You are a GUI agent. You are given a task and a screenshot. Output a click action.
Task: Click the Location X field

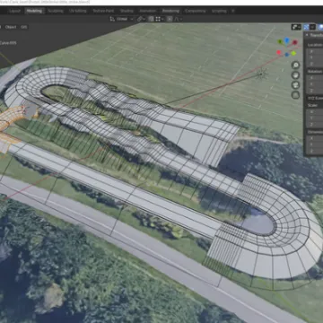pos(315,51)
